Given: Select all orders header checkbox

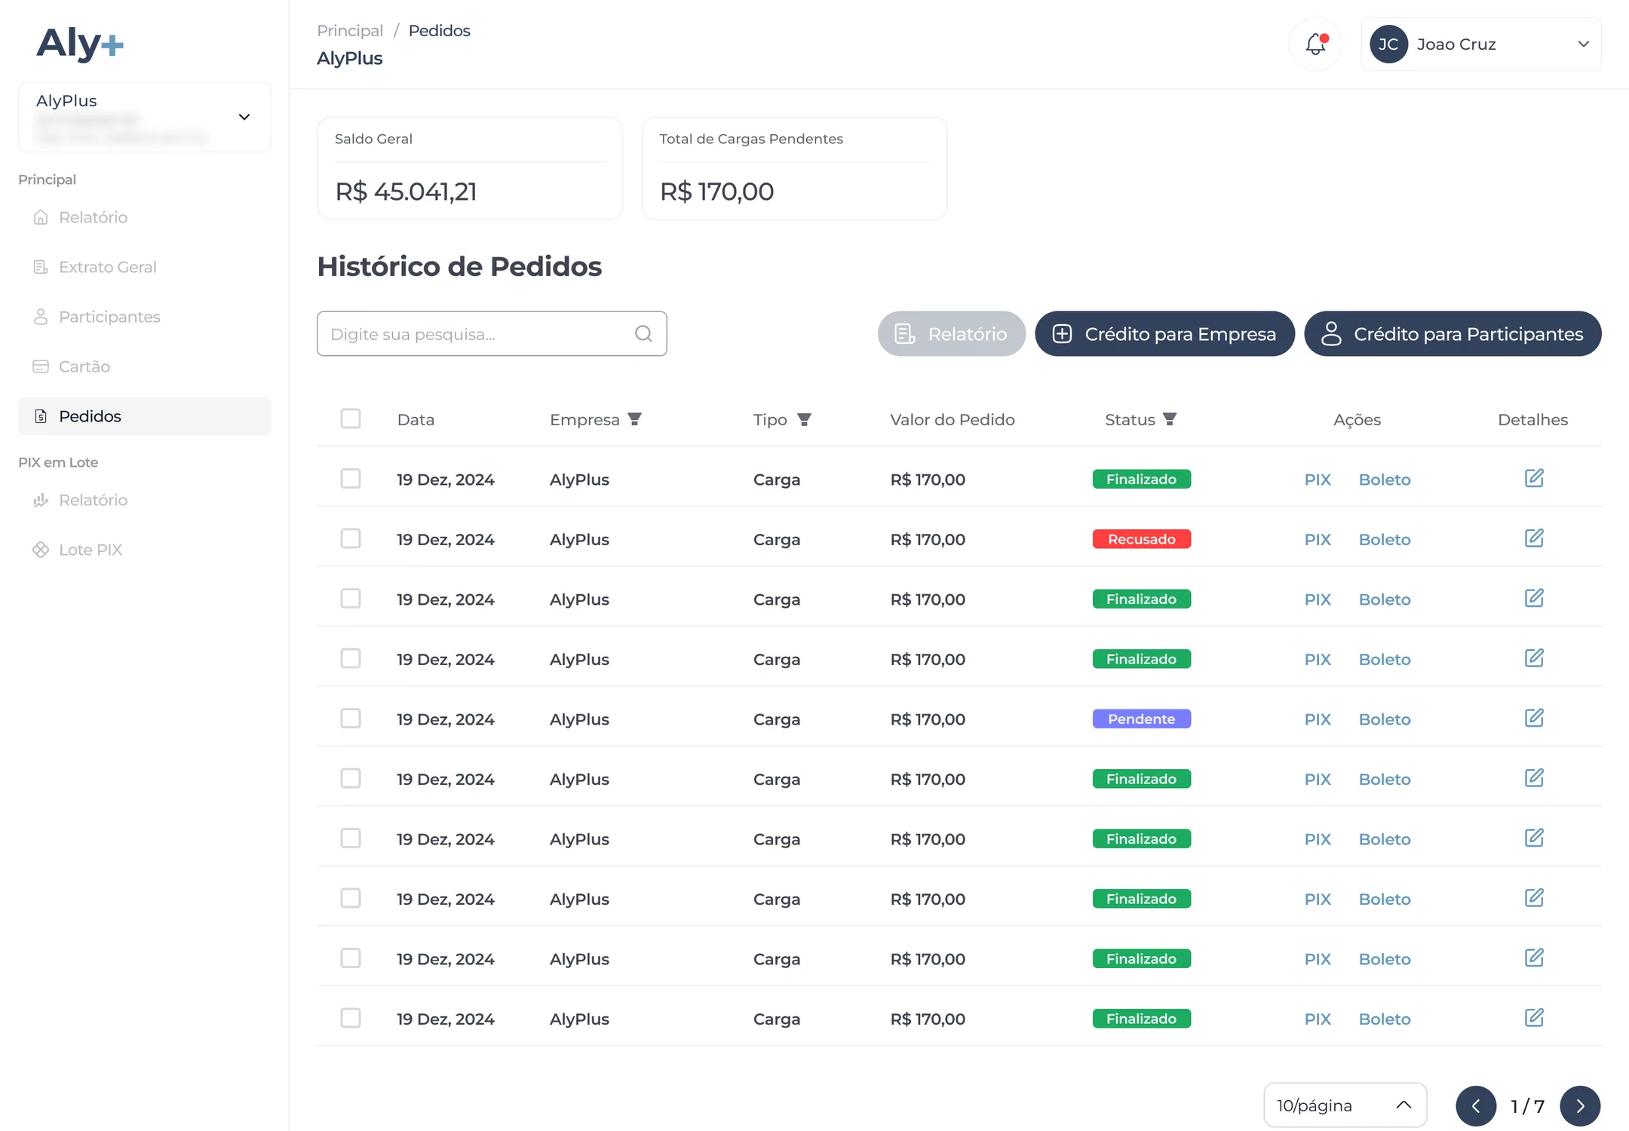Looking at the screenshot, I should point(351,418).
